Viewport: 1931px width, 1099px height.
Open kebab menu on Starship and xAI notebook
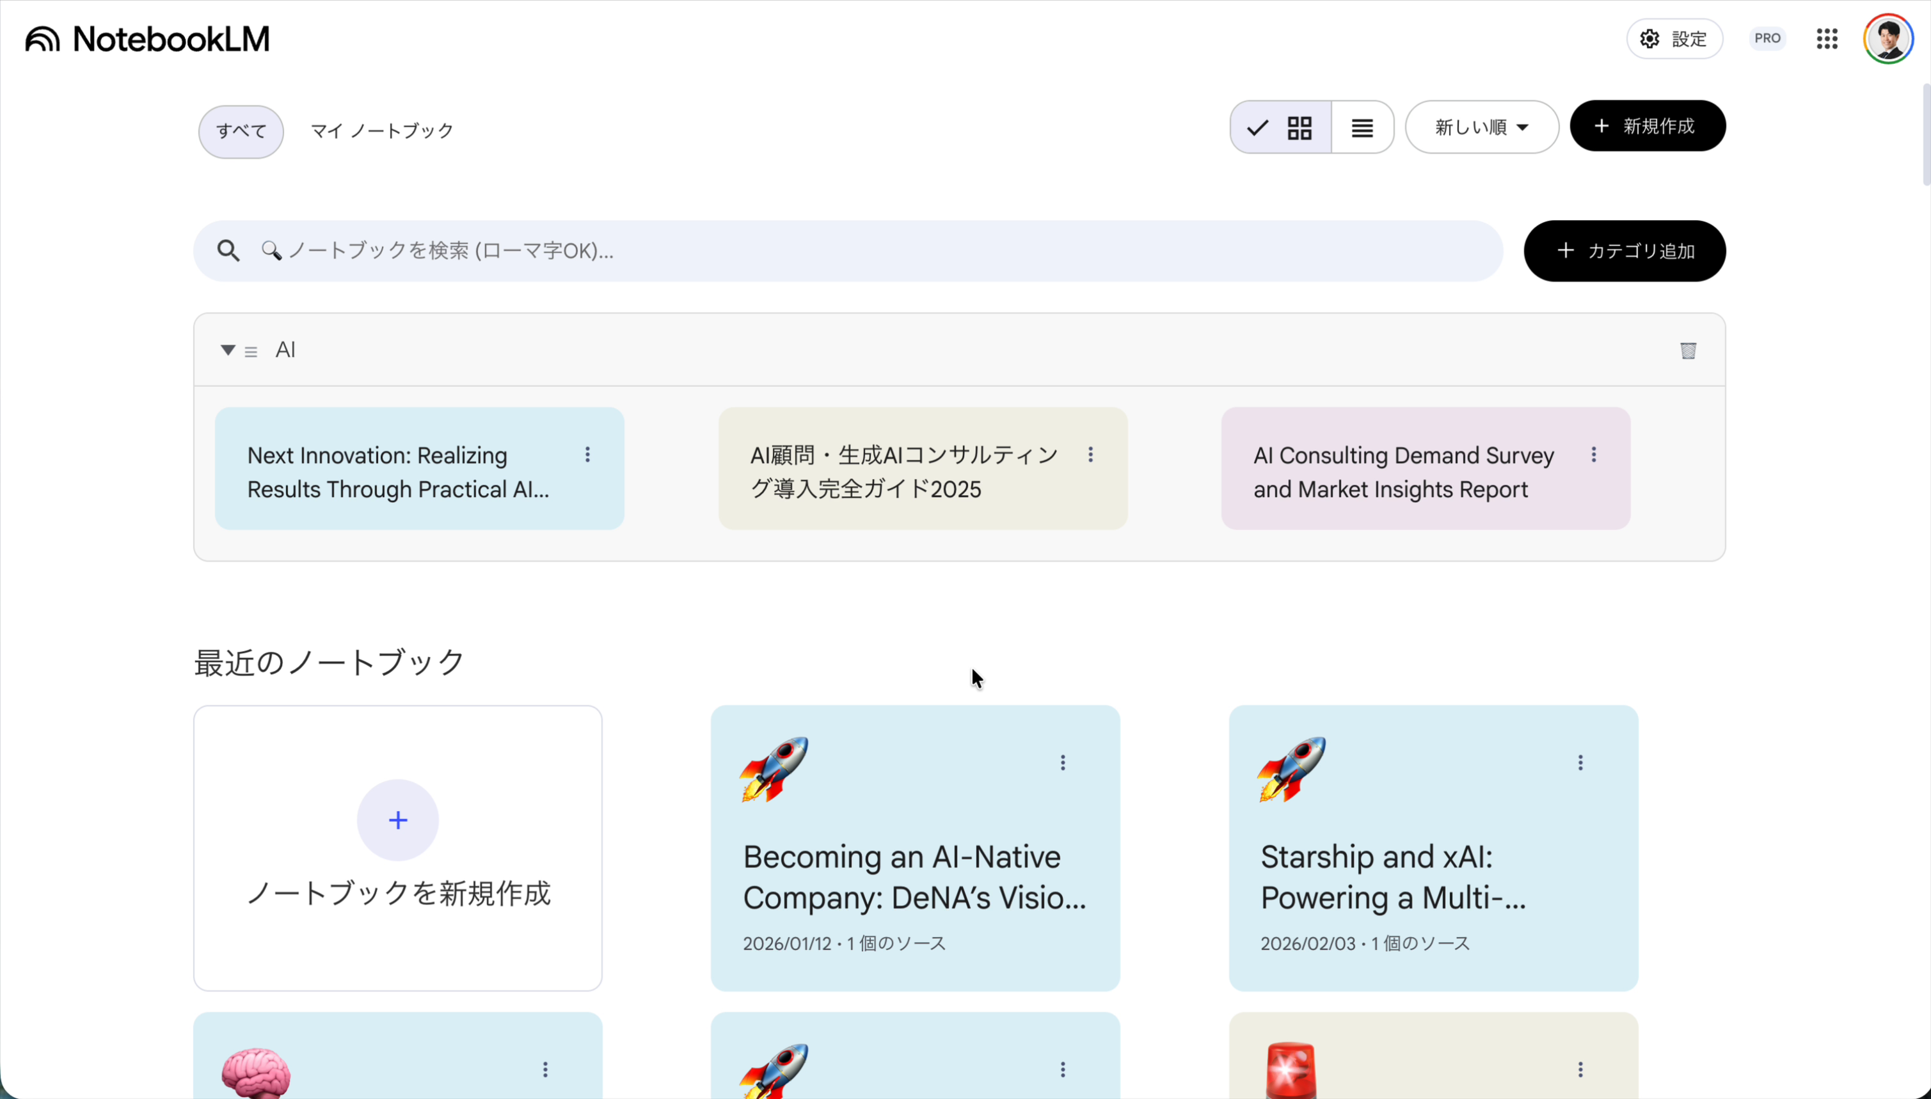(x=1581, y=762)
